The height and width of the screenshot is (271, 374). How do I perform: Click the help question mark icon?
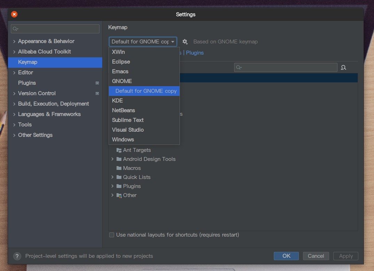tap(17, 256)
